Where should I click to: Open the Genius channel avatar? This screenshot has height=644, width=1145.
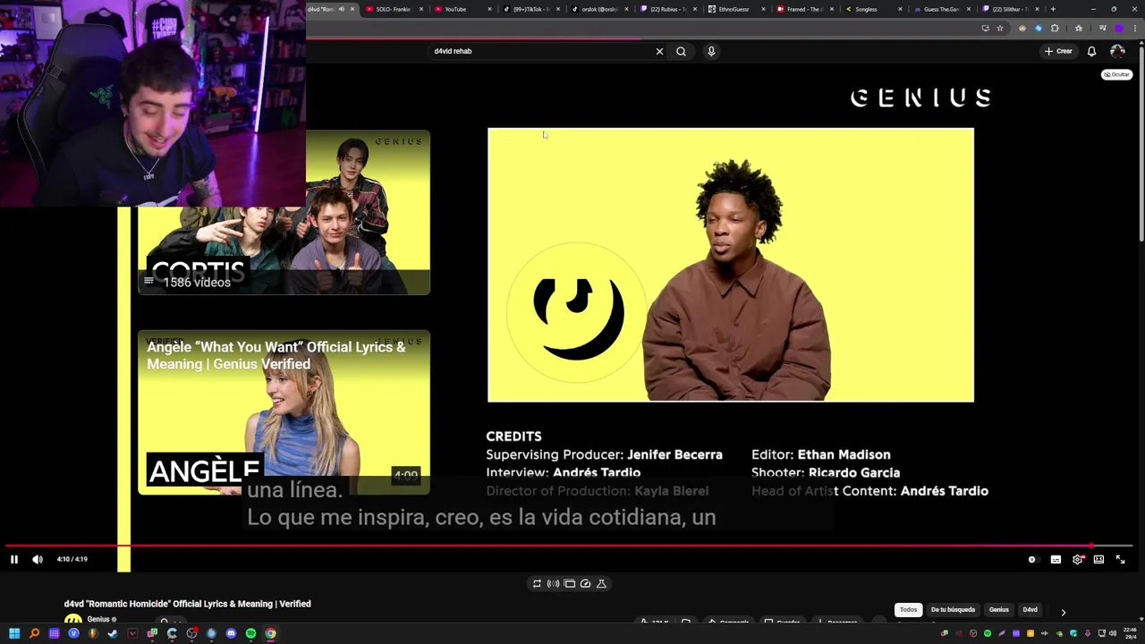coord(73,620)
